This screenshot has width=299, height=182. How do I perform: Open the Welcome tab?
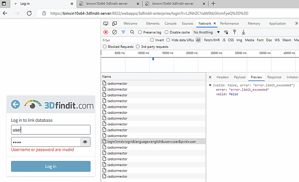pos(130,24)
